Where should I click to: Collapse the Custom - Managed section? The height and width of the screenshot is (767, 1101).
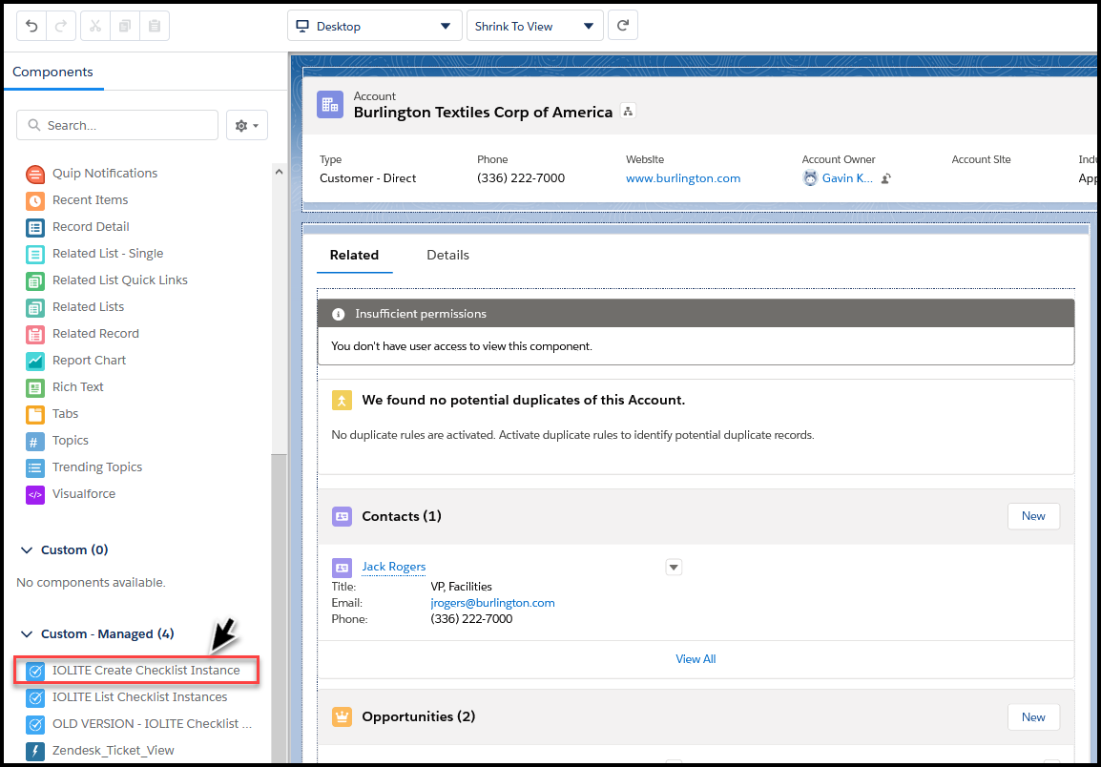coord(26,632)
